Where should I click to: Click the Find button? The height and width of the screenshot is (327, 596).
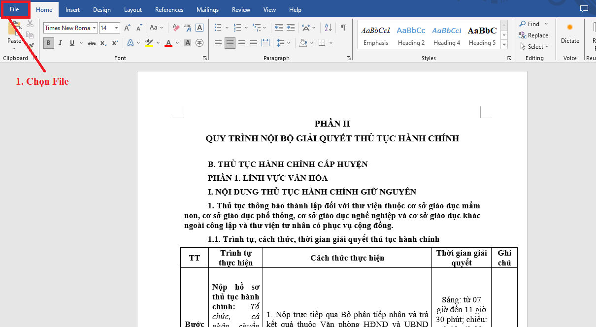click(x=530, y=24)
